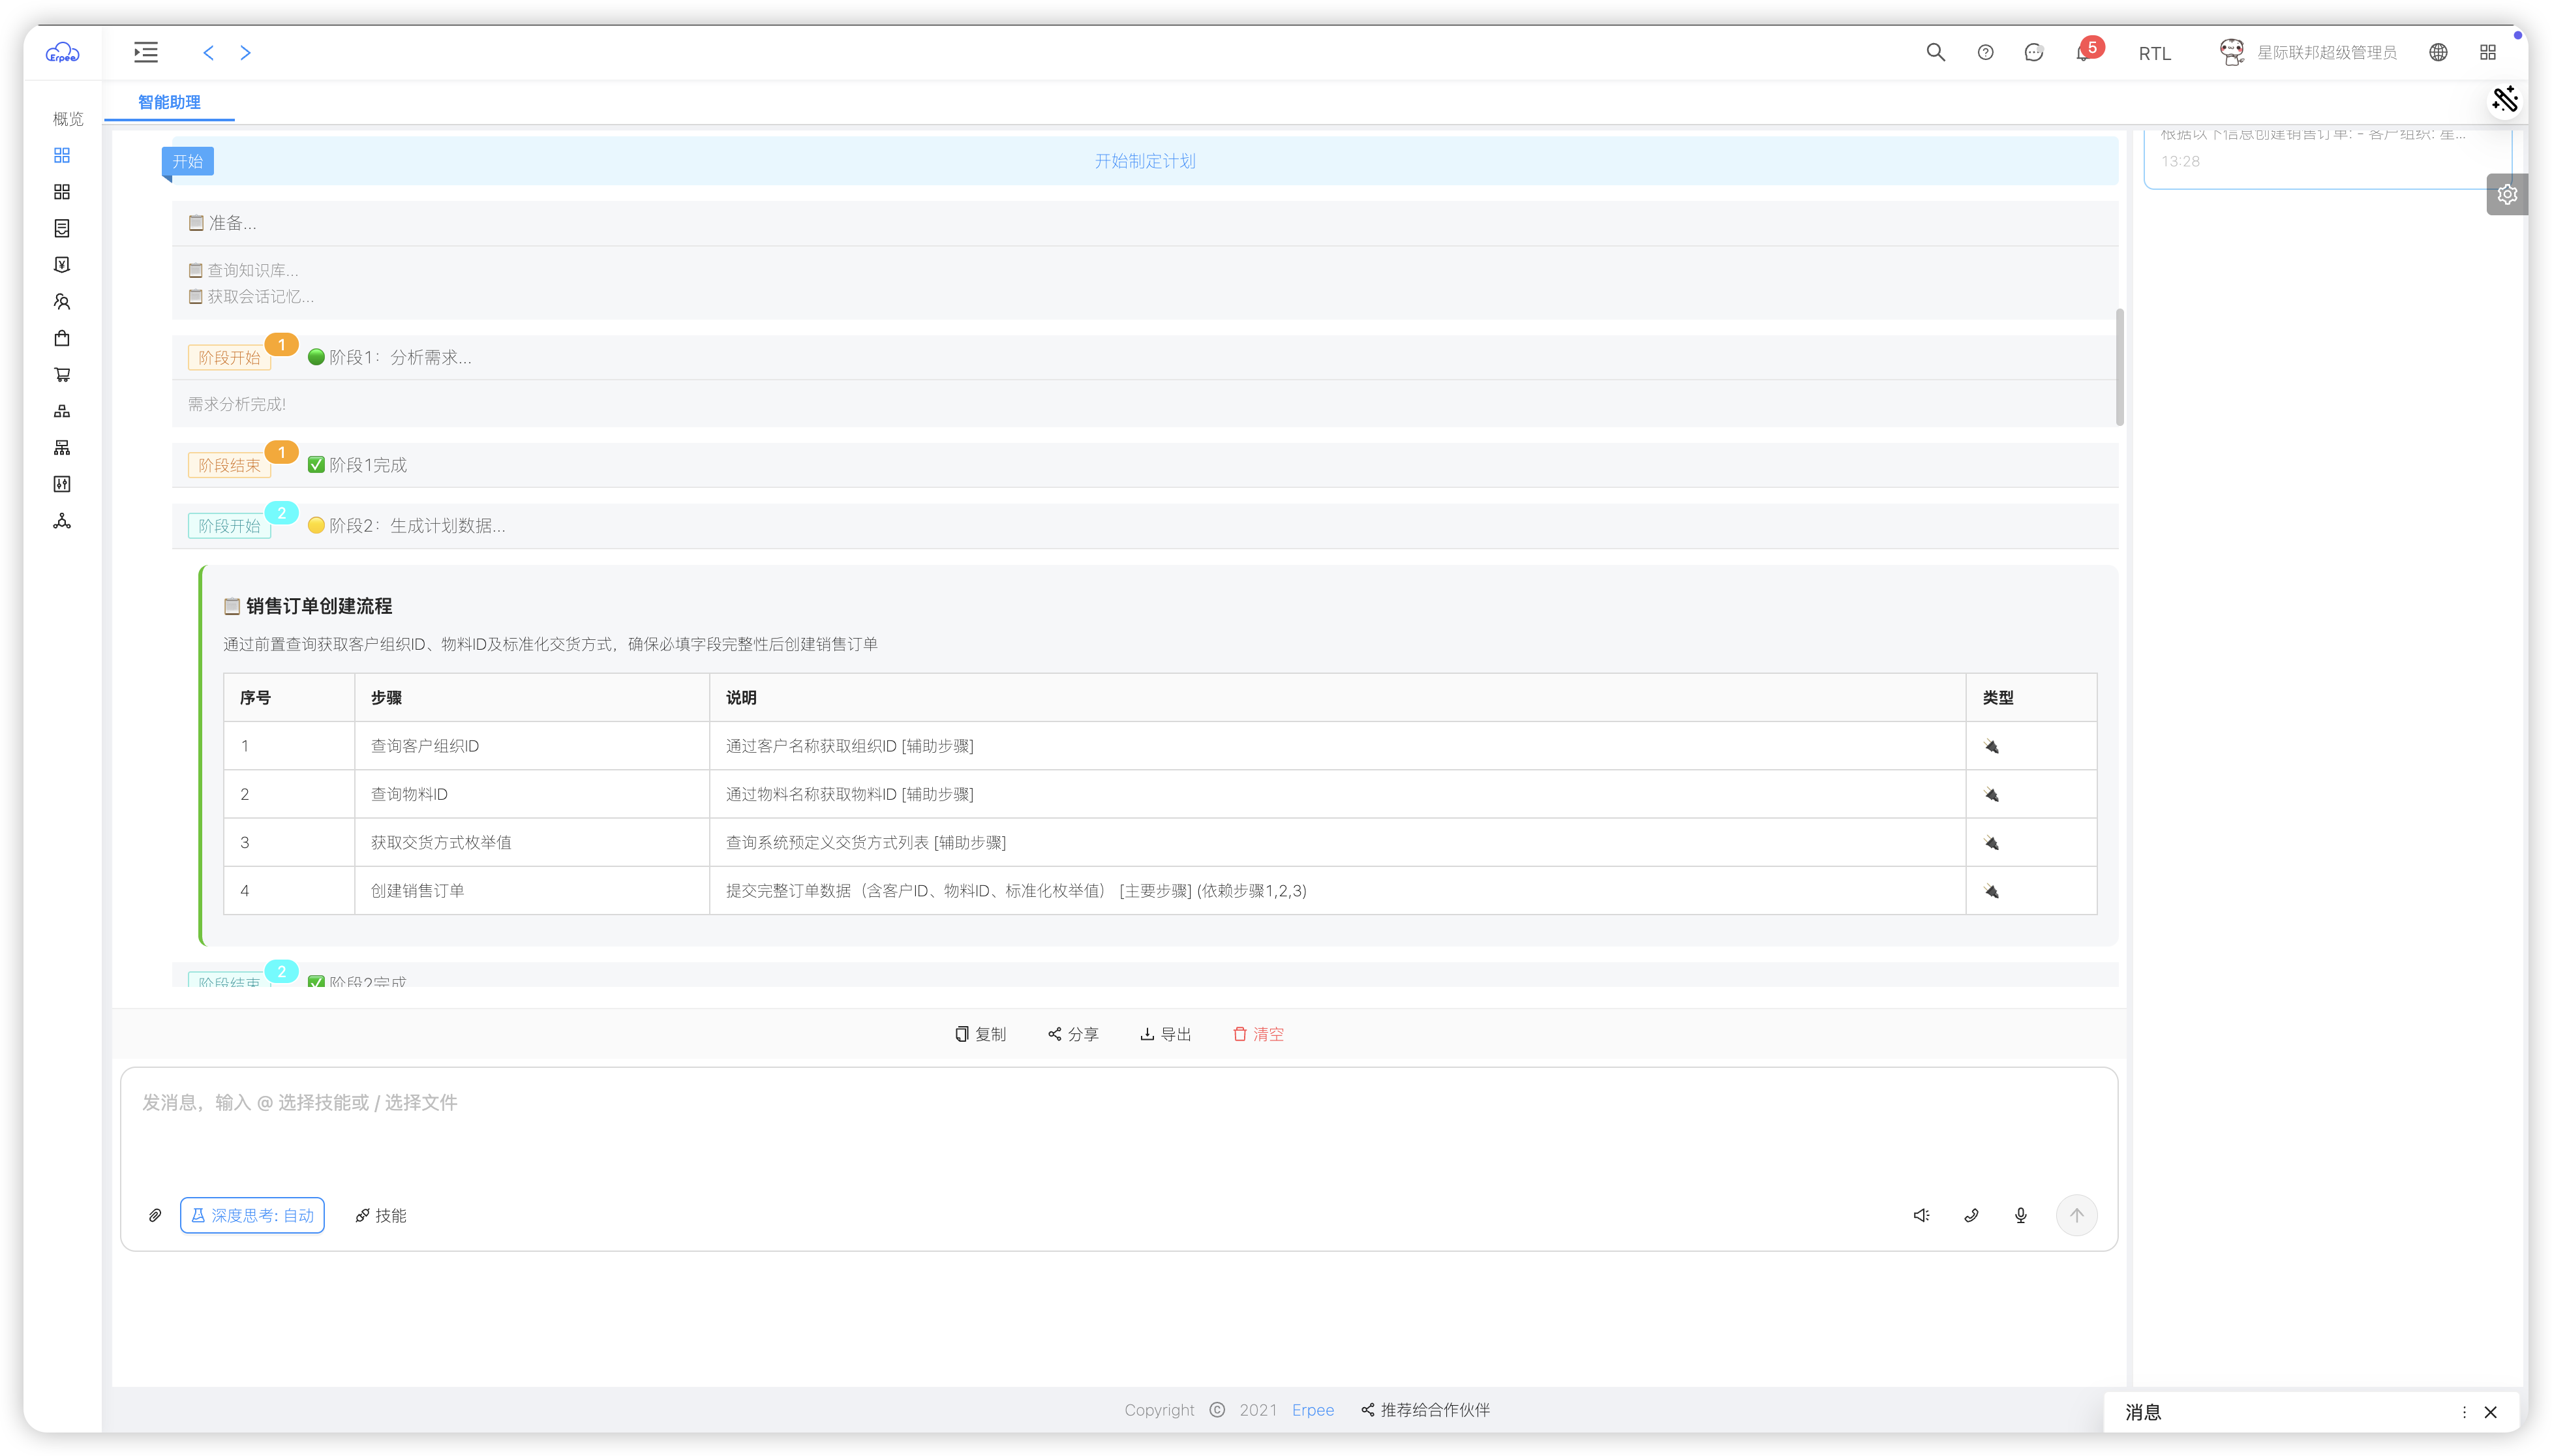Open the chat bubble icon in header
Viewport: 2552px width, 1456px height.
click(2033, 52)
